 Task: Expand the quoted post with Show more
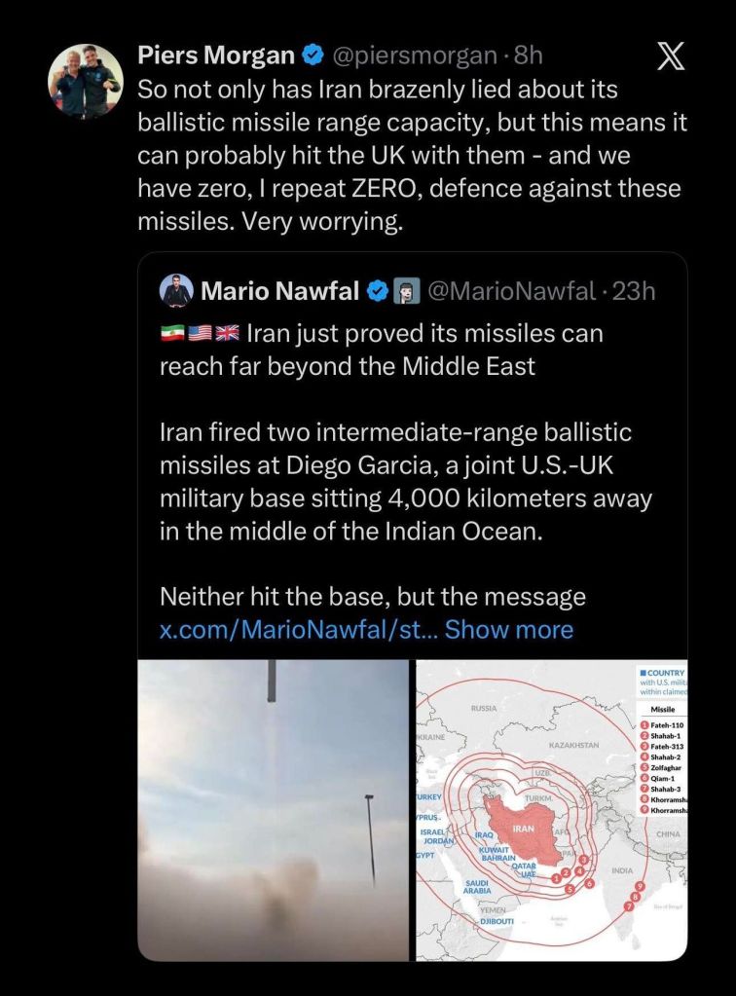click(509, 629)
